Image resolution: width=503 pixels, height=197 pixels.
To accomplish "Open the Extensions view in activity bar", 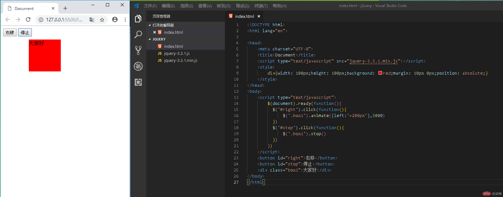I will [138, 82].
